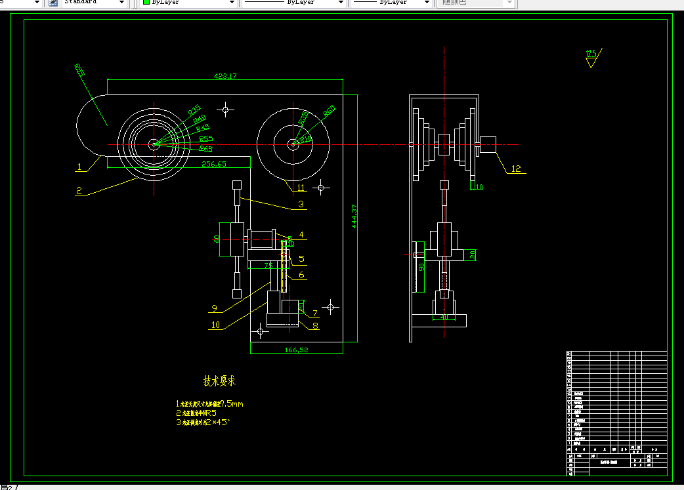
Task: Click the dimension style icon beside Standard
Action: coord(53,3)
